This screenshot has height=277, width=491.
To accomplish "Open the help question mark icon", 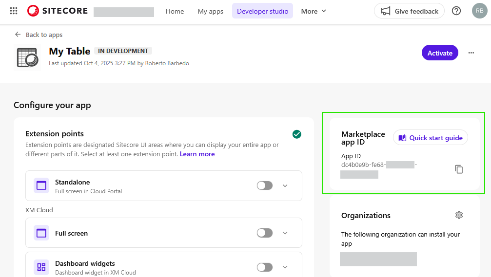I will [456, 11].
